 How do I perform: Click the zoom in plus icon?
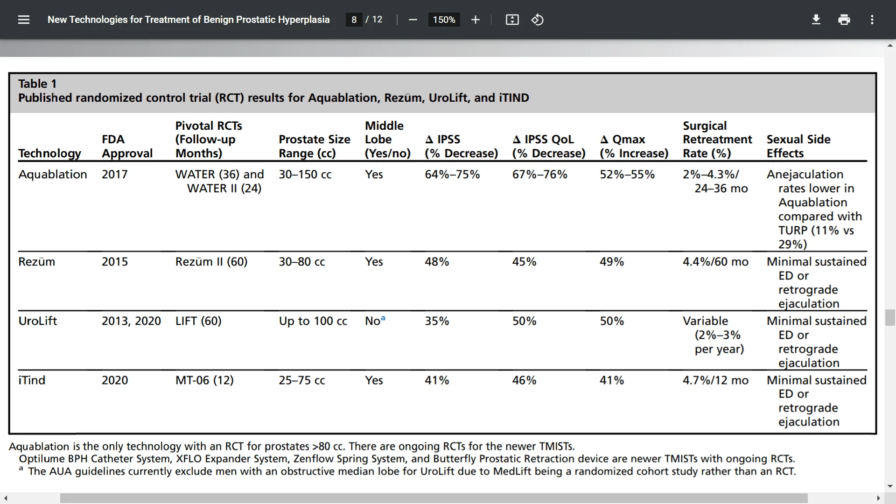tap(475, 20)
